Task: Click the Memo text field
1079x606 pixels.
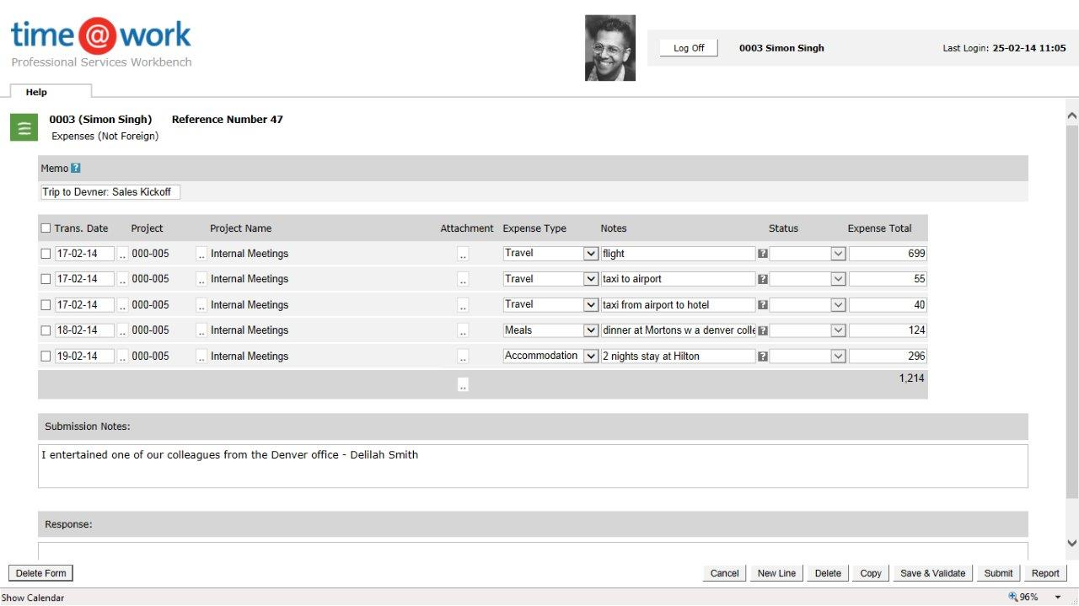Action: coord(110,192)
